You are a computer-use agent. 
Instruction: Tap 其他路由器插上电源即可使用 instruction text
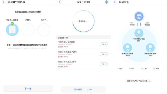pyautogui.click(x=28, y=12)
